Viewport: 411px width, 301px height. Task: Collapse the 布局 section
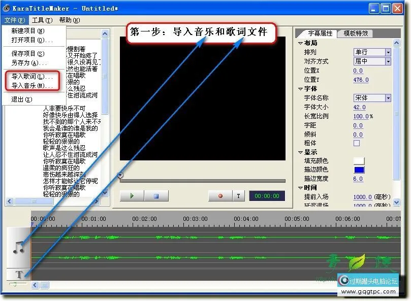click(301, 43)
